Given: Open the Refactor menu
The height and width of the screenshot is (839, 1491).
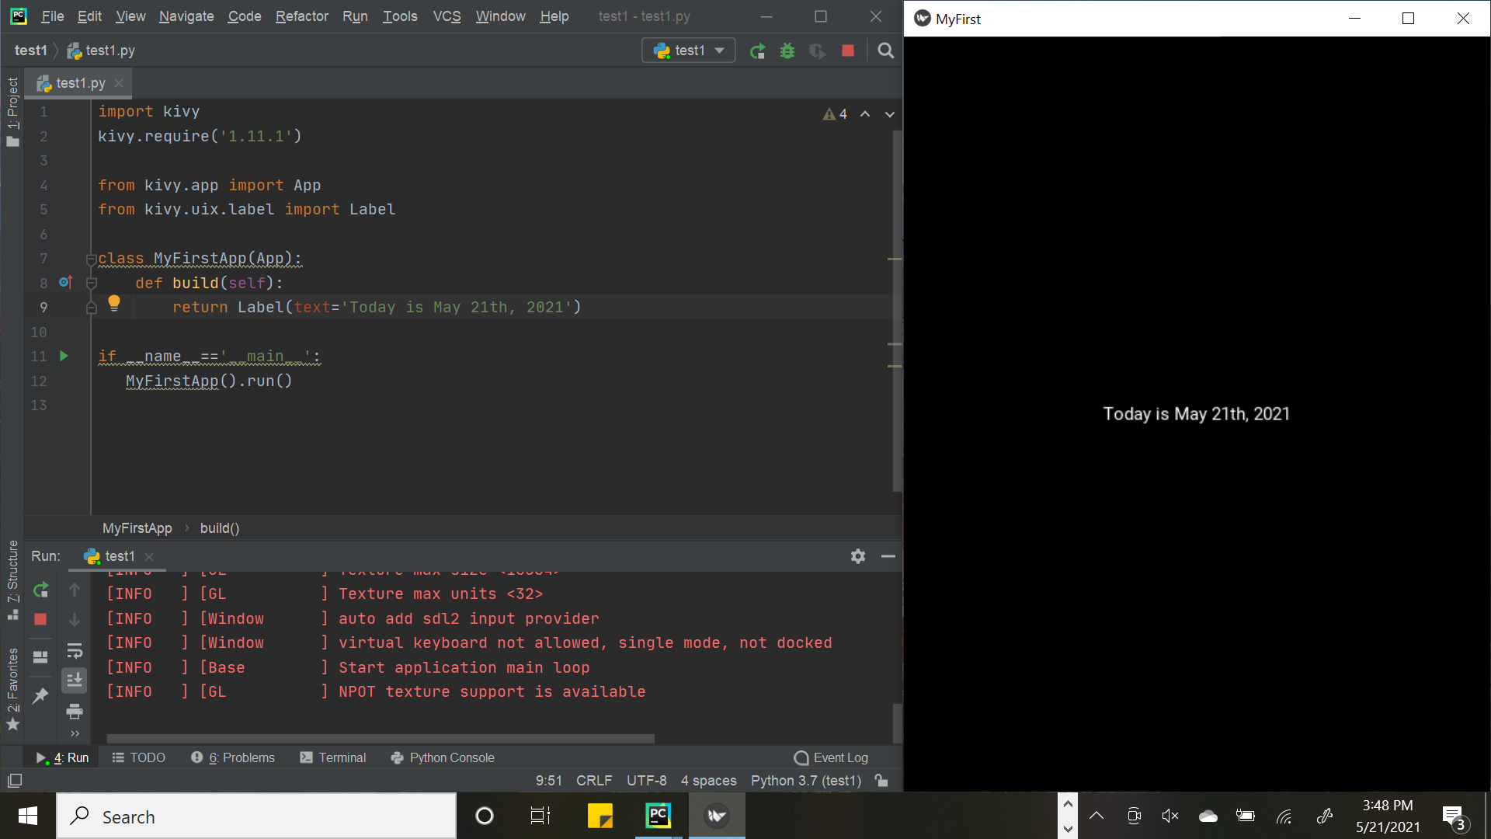Looking at the screenshot, I should (x=301, y=16).
